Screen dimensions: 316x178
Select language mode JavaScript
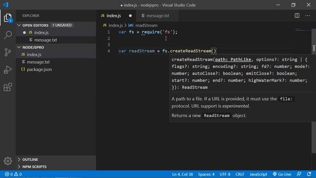click(x=258, y=174)
